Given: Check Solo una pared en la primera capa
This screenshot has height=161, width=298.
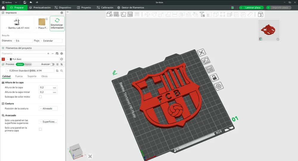Looking at the screenshot, I should point(40,129).
